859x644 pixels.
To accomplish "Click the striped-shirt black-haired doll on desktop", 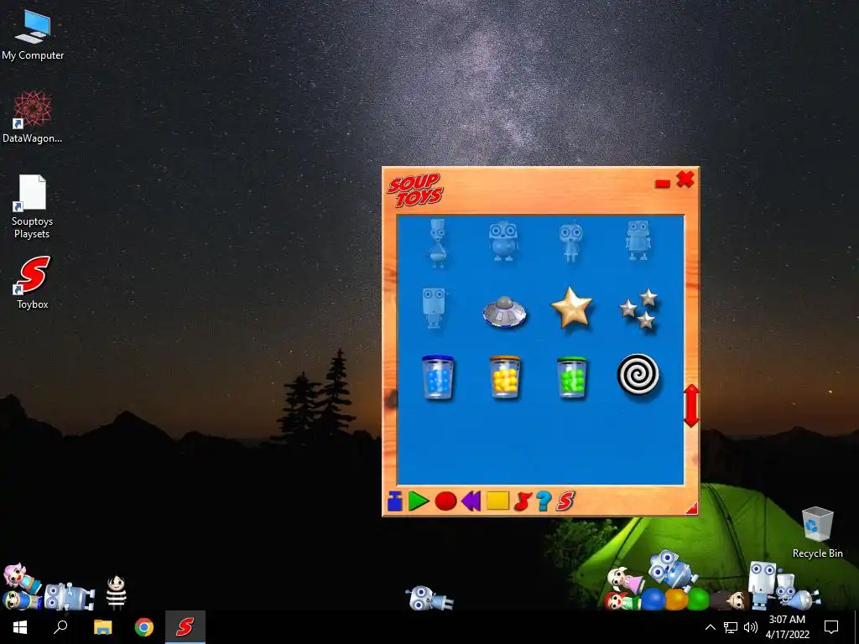I will coord(116,593).
